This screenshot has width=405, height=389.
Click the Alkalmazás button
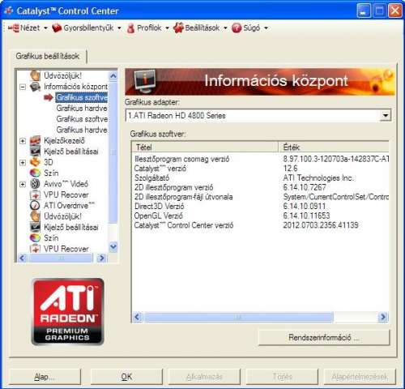pyautogui.click(x=204, y=377)
